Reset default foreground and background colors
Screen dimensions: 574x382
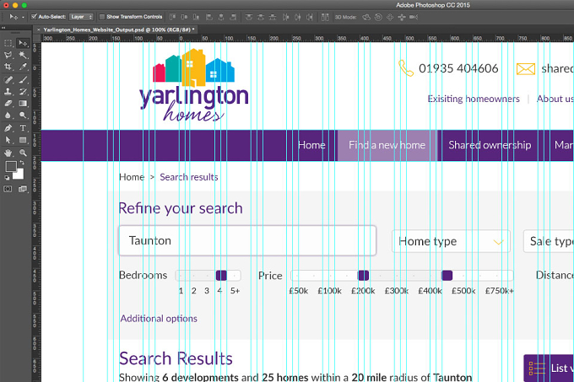coord(7,178)
